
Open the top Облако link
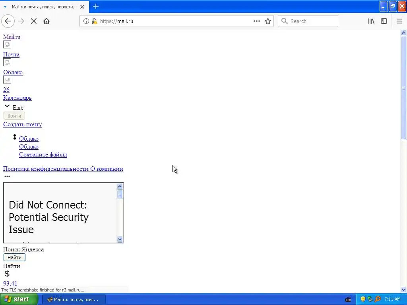tap(13, 72)
